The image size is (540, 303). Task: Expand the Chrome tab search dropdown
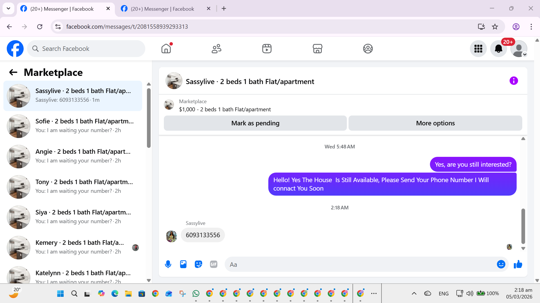(8, 8)
